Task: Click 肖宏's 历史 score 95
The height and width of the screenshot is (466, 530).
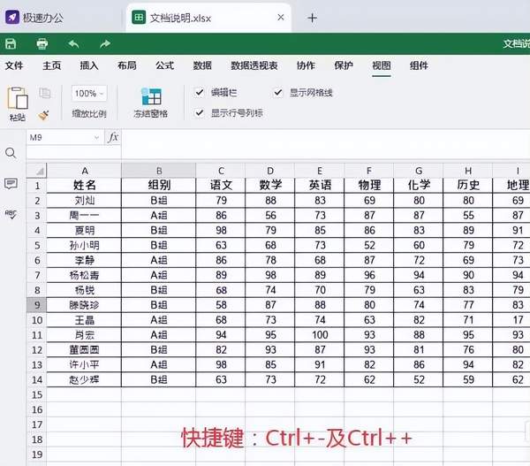Action: (x=468, y=335)
